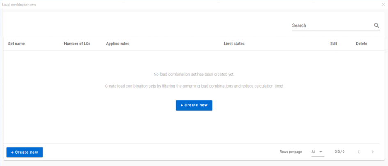
Task: Click the 'No load combination set' message
Action: [x=194, y=74]
